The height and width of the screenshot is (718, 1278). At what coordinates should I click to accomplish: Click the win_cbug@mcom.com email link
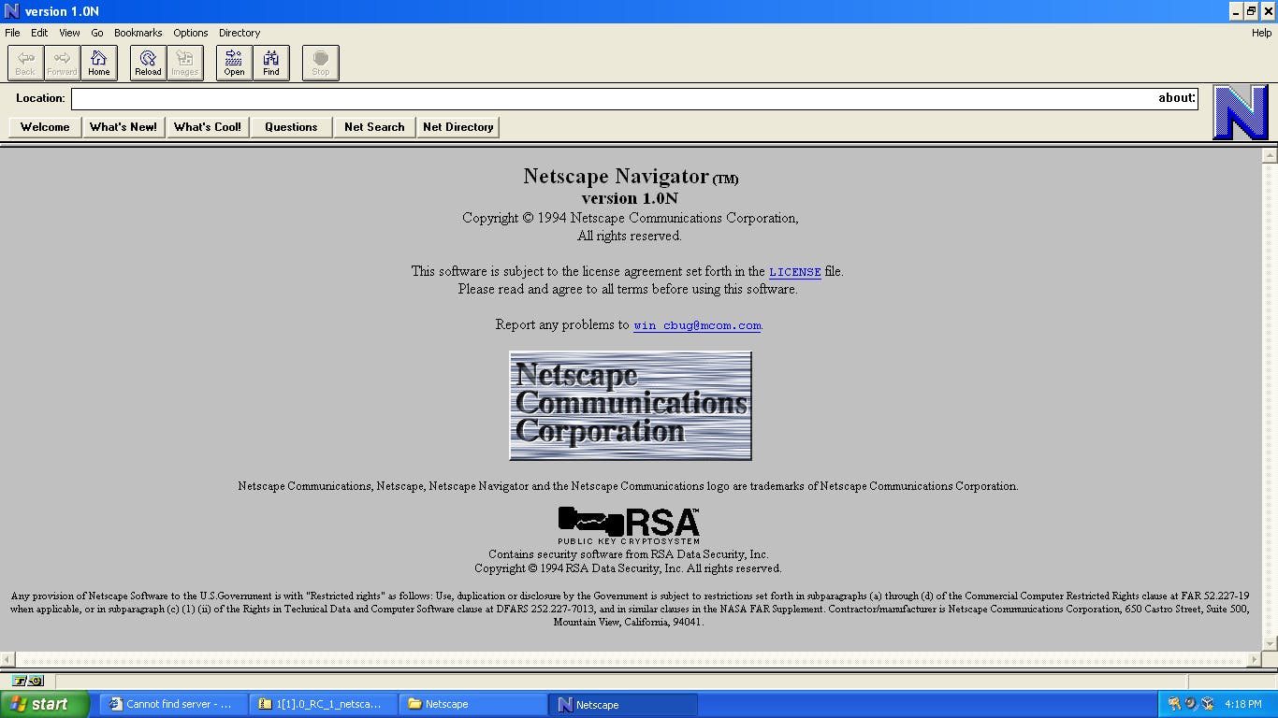coord(697,325)
